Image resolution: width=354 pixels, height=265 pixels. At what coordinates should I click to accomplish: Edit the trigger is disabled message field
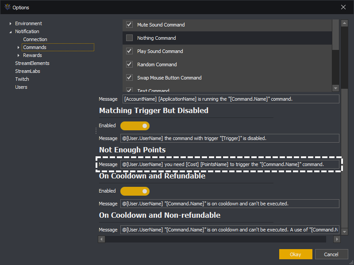(x=230, y=138)
